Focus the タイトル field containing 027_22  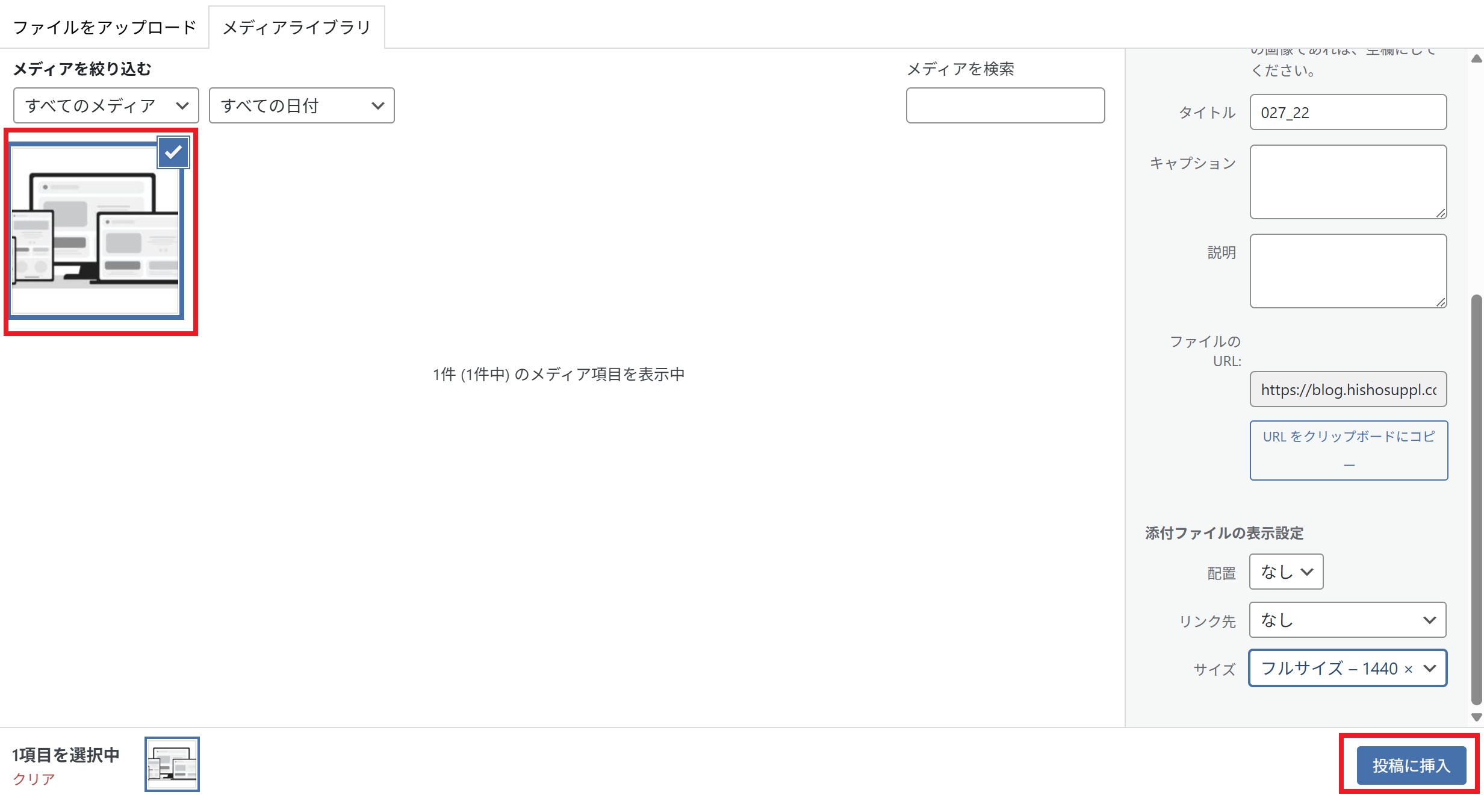tap(1347, 113)
